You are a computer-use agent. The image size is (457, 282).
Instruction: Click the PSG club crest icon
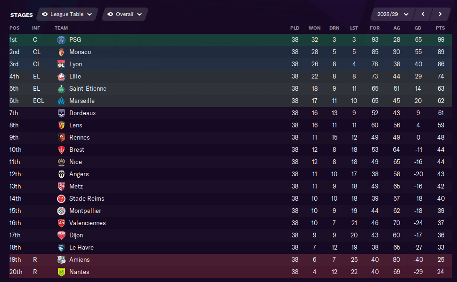61,40
